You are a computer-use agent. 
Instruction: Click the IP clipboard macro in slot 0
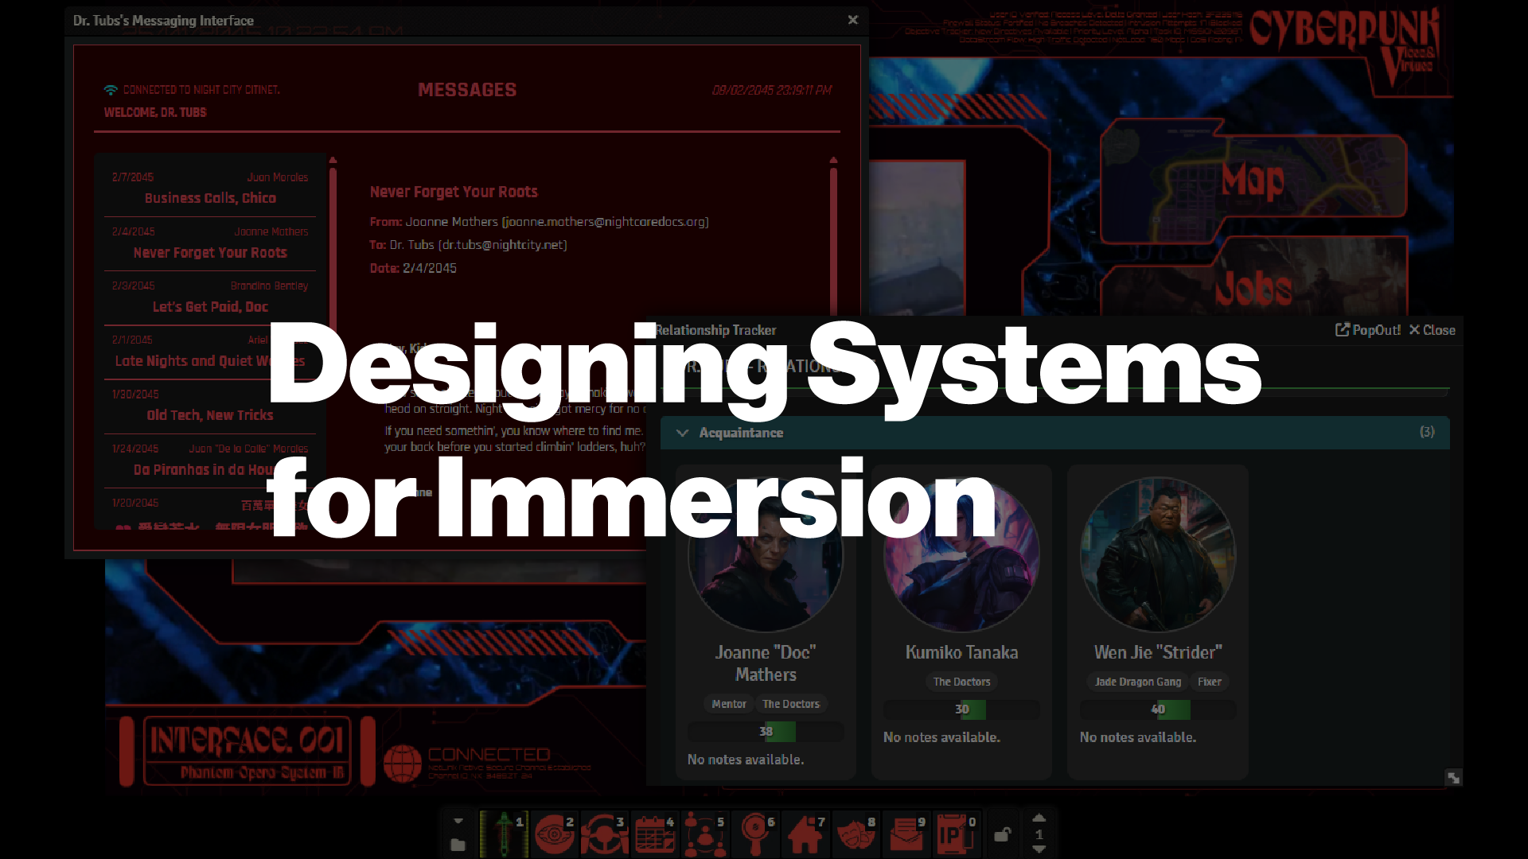pyautogui.click(x=956, y=834)
